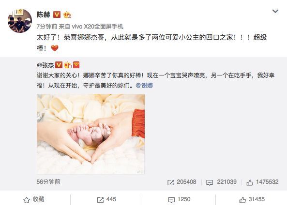The width and height of the screenshot is (287, 207).
Task: Click the @张杰 username in repost
Action: [45, 65]
